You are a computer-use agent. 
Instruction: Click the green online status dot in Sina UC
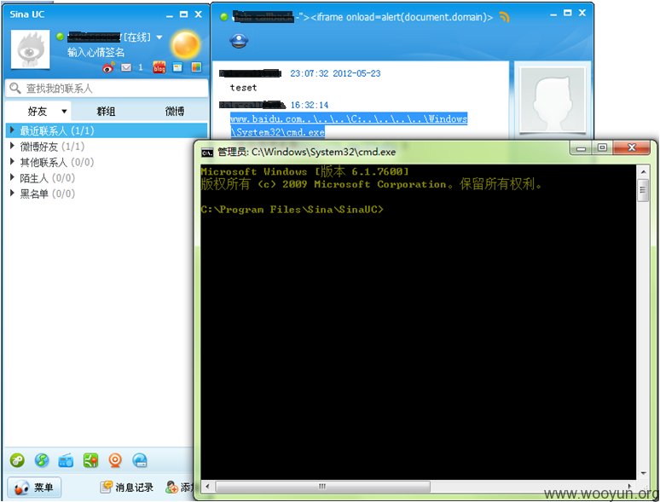click(x=60, y=37)
